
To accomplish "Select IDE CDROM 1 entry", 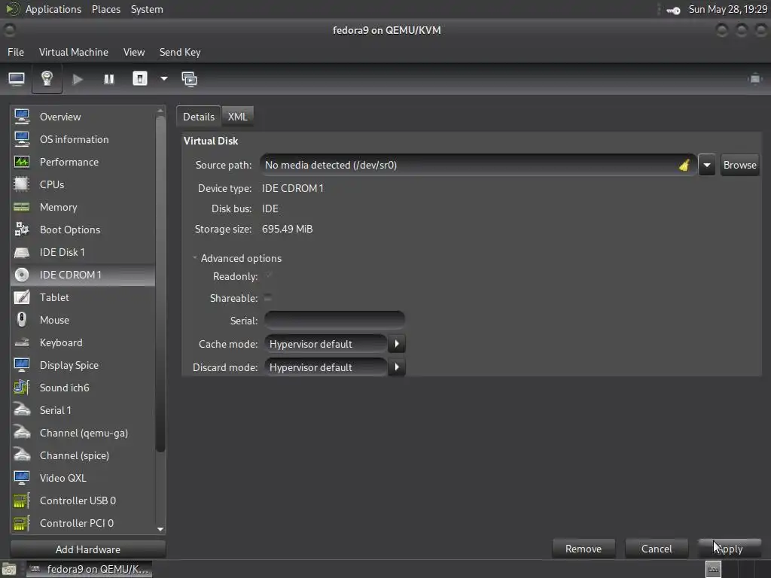I will [83, 275].
